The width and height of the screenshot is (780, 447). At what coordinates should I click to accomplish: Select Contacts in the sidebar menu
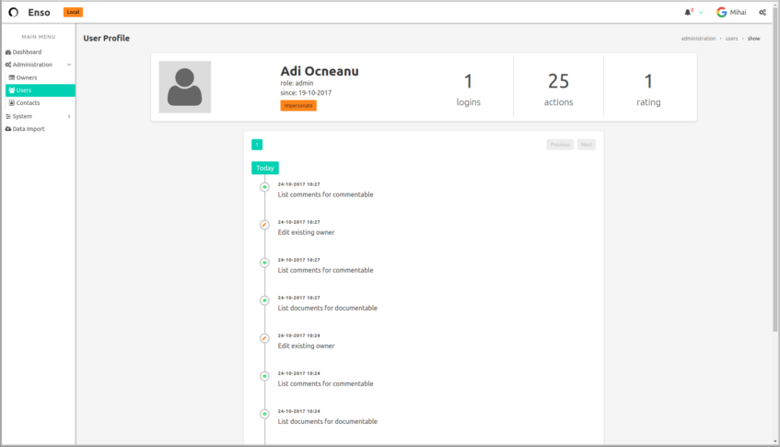point(28,103)
